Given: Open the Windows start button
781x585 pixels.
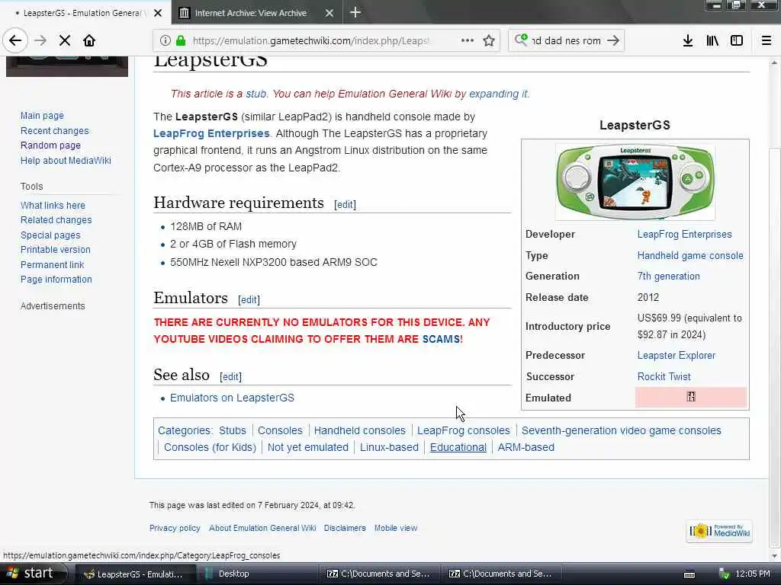Looking at the screenshot, I should (34, 574).
